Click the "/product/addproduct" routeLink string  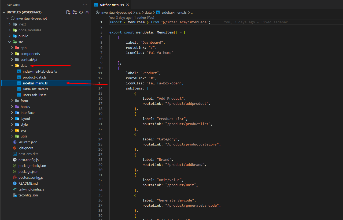(x=187, y=103)
